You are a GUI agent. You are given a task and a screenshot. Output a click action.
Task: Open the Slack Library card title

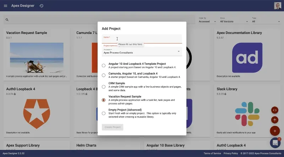(227, 89)
